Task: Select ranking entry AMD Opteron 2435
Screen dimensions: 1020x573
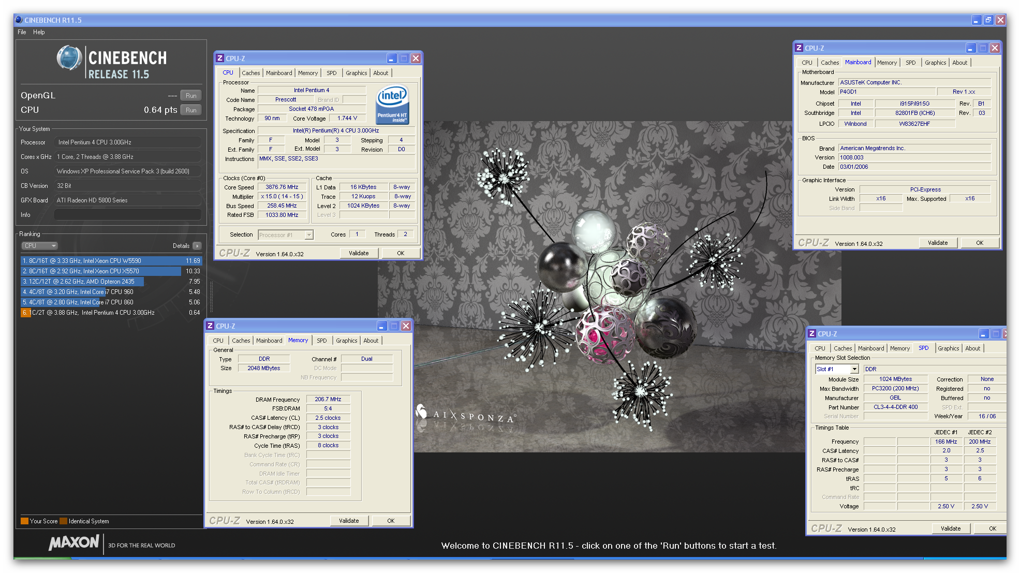Action: pos(111,282)
